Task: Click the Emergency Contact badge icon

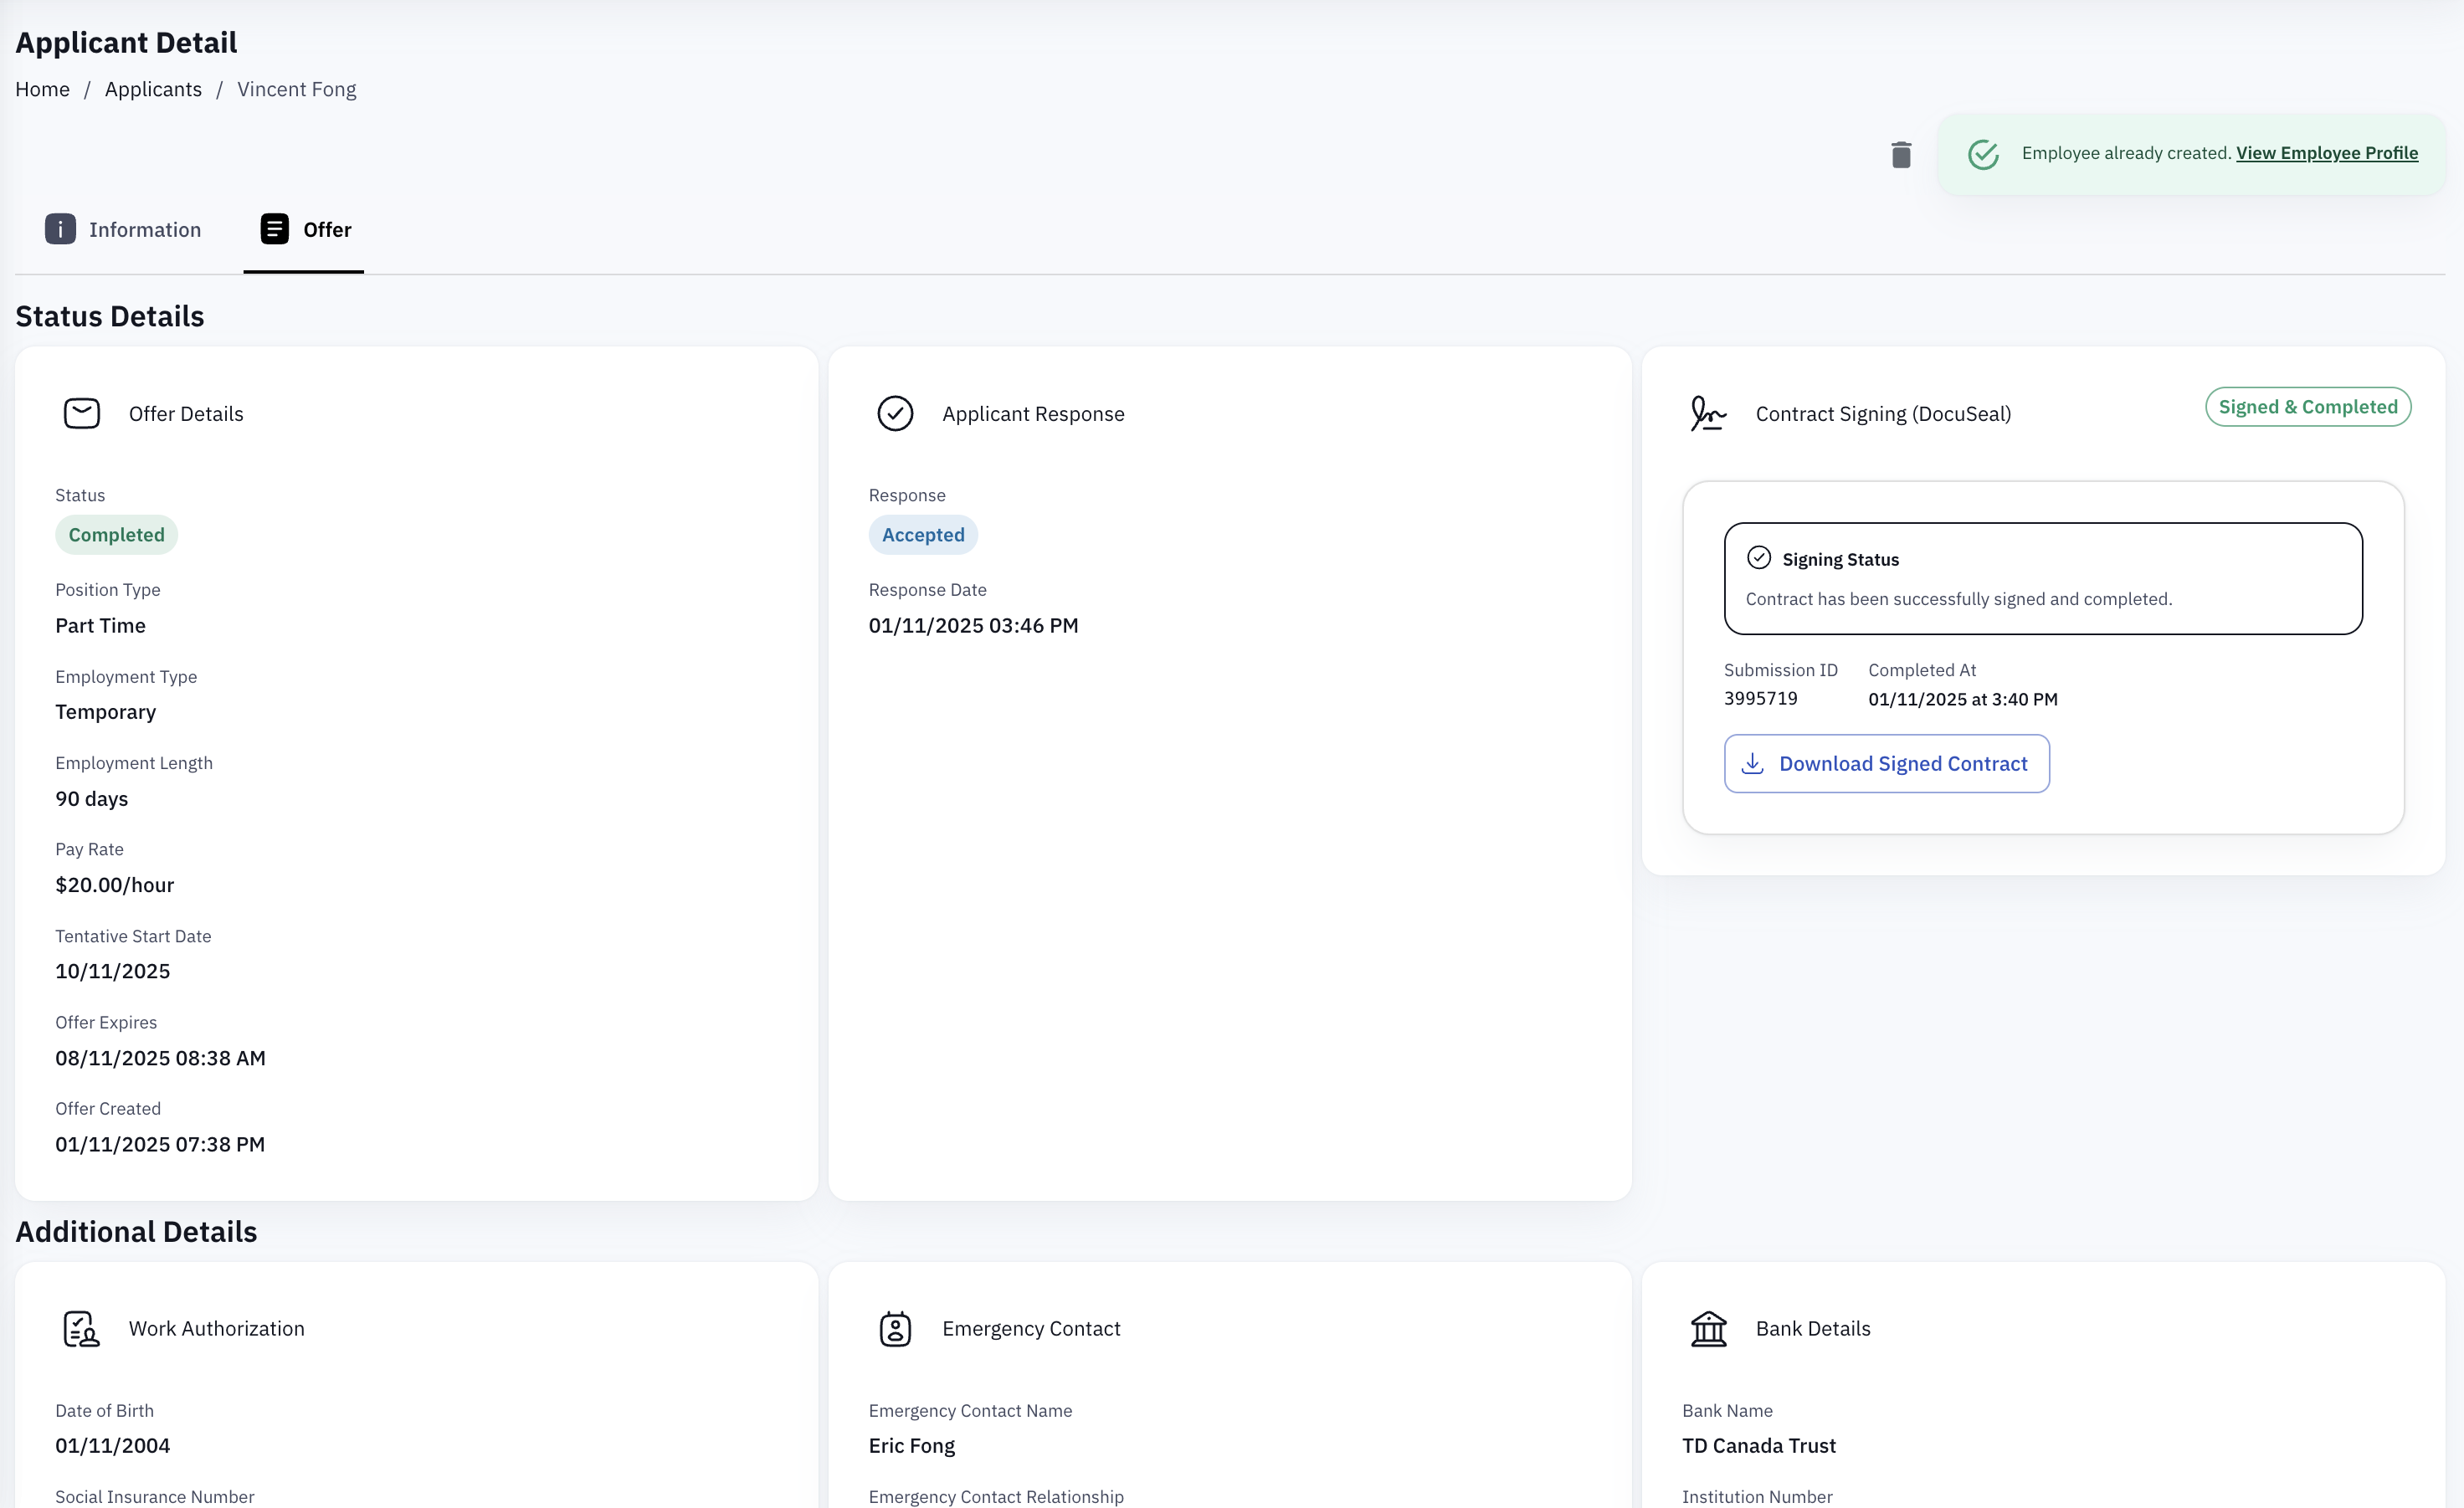Action: point(895,1329)
